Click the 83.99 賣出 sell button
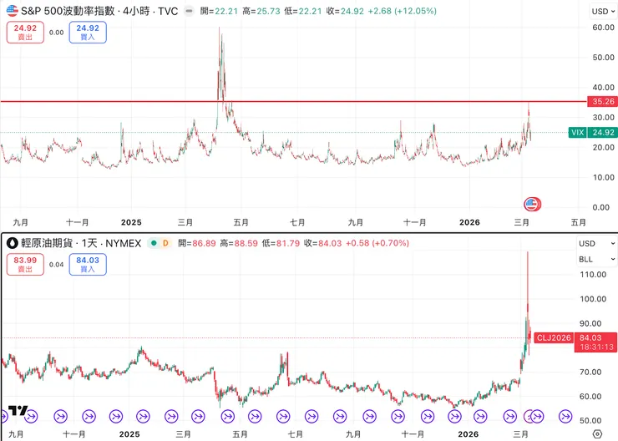The height and width of the screenshot is (441, 618). point(25,265)
